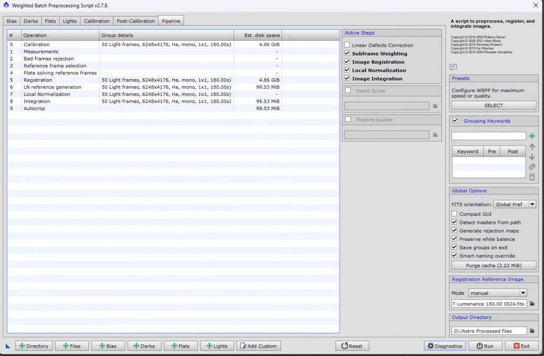The image size is (544, 356).
Task: Click the PixInsight app icon in title bar
Action: (x=6, y=5)
